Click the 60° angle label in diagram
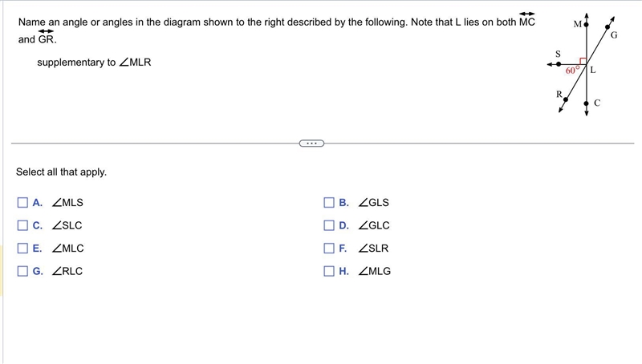This screenshot has width=642, height=364. click(572, 71)
